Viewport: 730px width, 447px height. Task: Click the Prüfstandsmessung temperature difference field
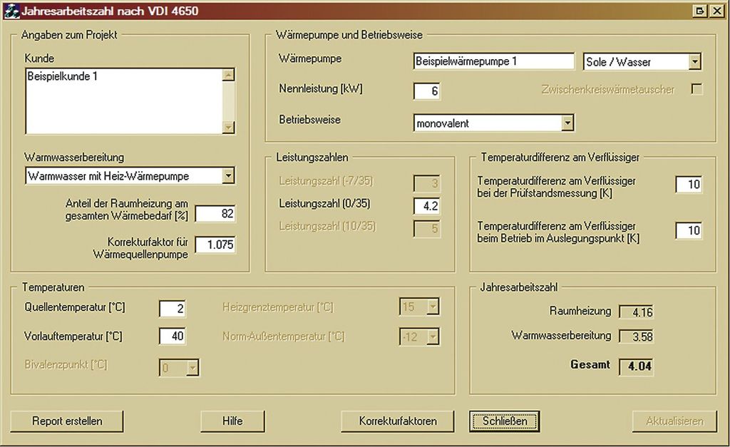pyautogui.click(x=689, y=185)
